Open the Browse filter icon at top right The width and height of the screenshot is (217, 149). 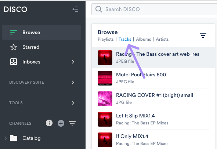pos(203,36)
